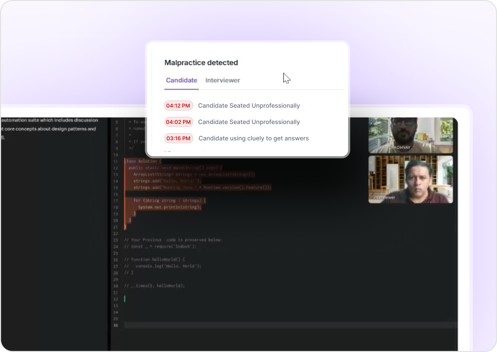Click the 'class Solution' line in the editor
Screen dimensions: 497x352
tap(143, 161)
